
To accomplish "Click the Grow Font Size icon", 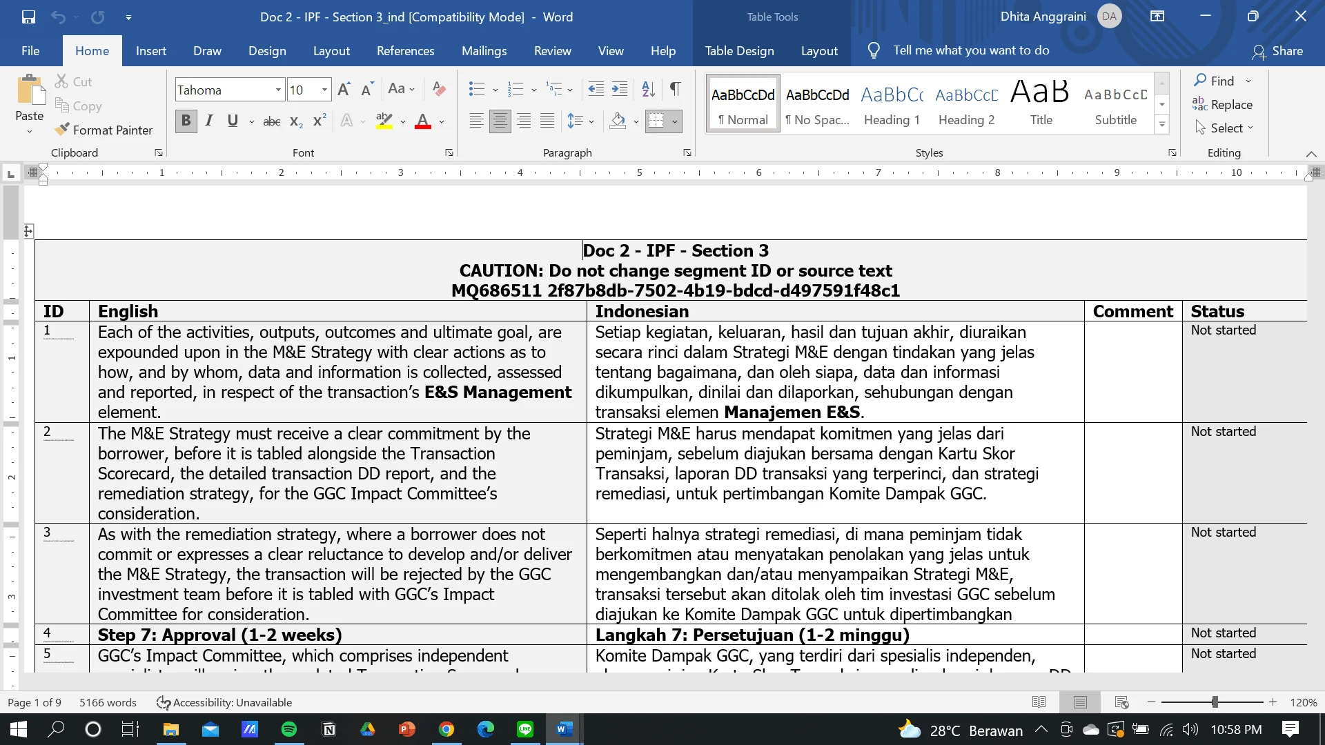I will click(x=344, y=89).
